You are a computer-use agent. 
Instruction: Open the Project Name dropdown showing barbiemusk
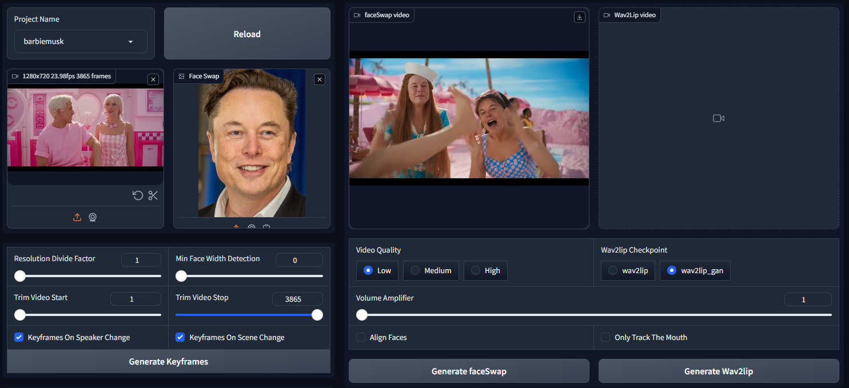point(81,42)
